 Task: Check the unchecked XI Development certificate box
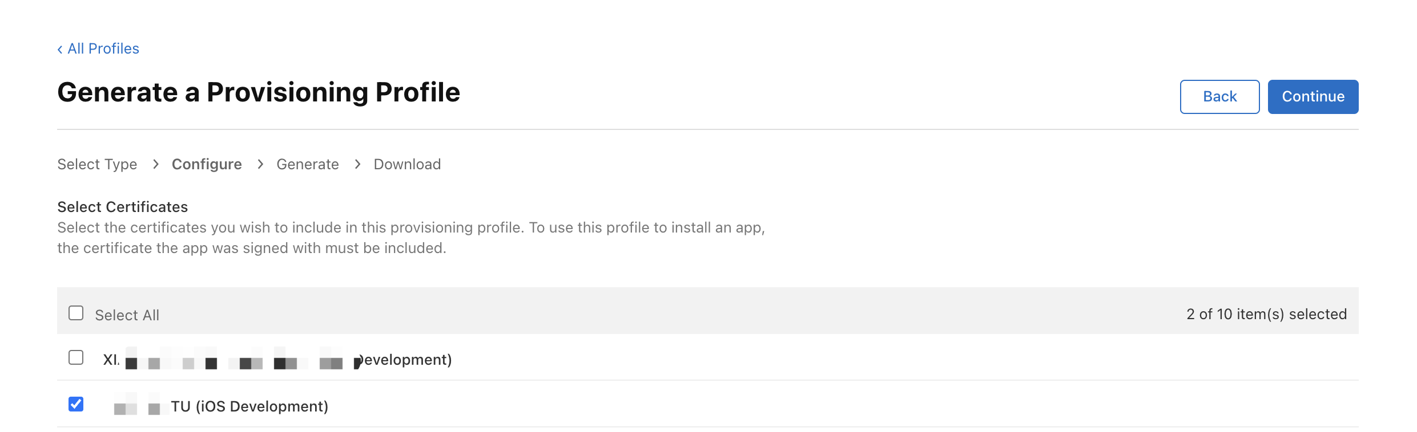[x=76, y=358]
